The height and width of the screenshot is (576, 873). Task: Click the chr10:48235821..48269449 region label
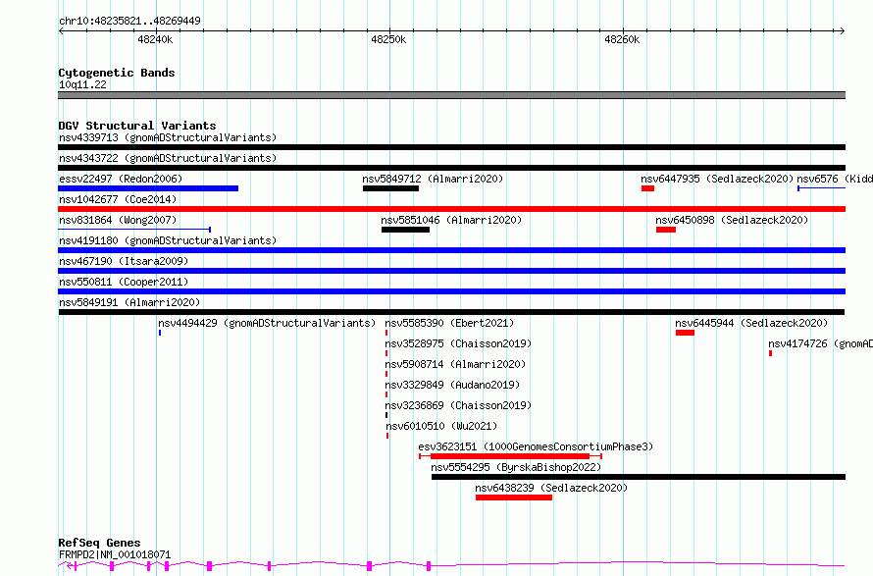(129, 21)
